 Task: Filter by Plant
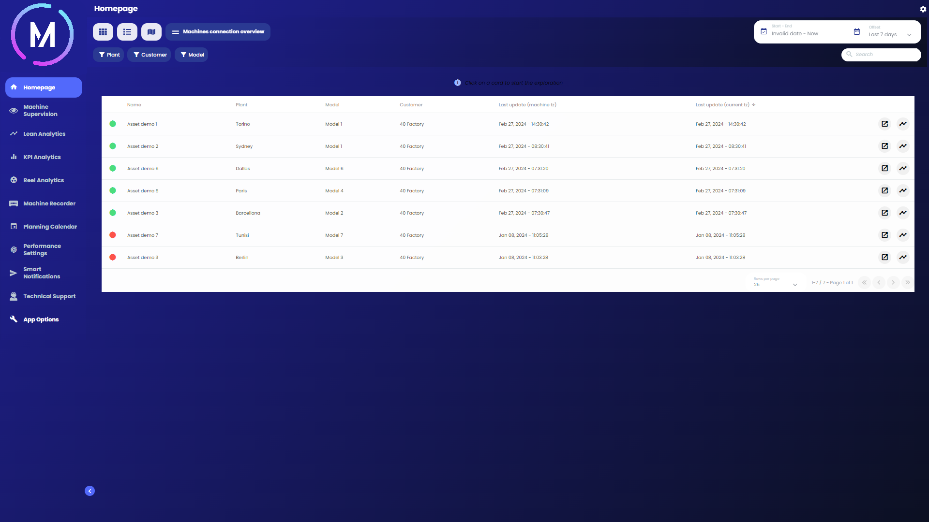[x=109, y=55]
